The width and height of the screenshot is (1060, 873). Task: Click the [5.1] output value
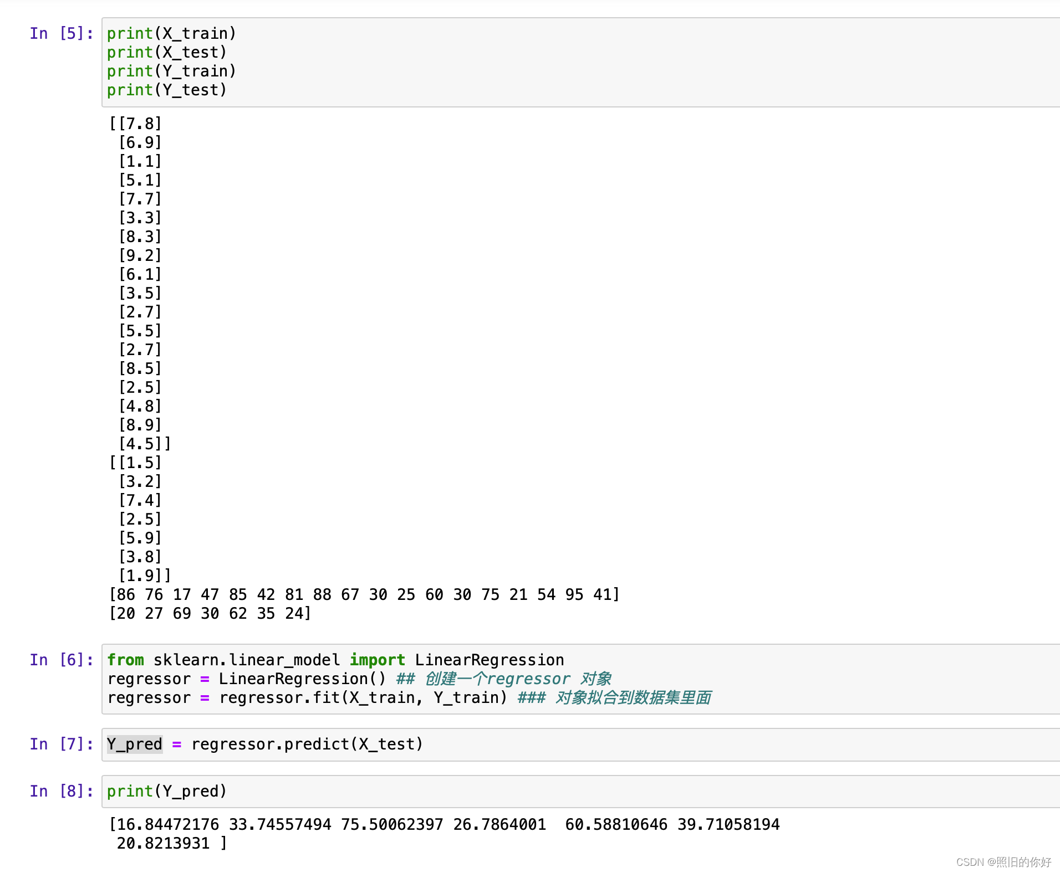tap(140, 180)
